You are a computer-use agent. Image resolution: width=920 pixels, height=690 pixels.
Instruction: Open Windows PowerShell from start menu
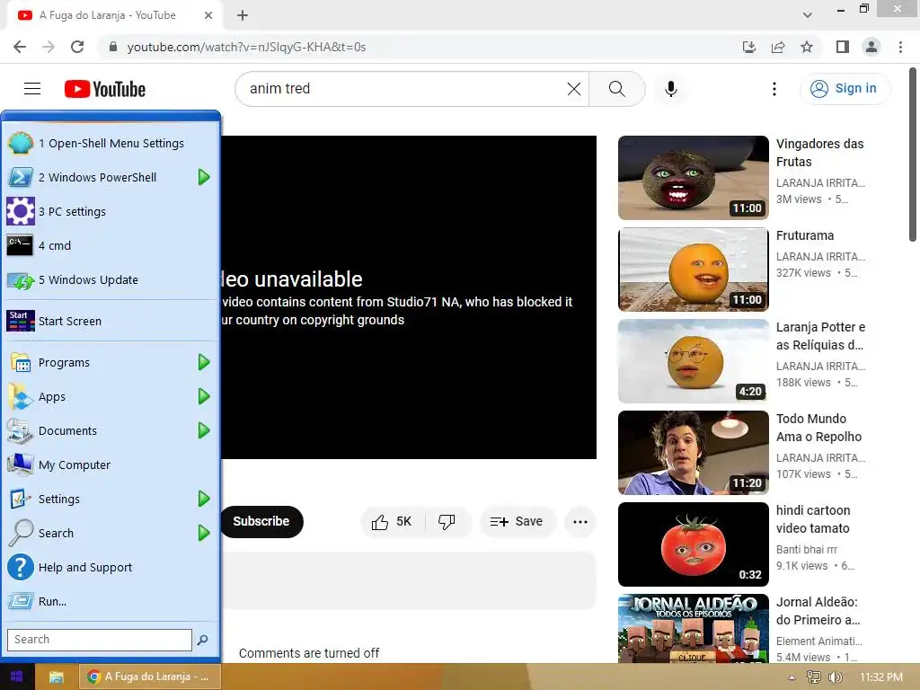coord(97,177)
